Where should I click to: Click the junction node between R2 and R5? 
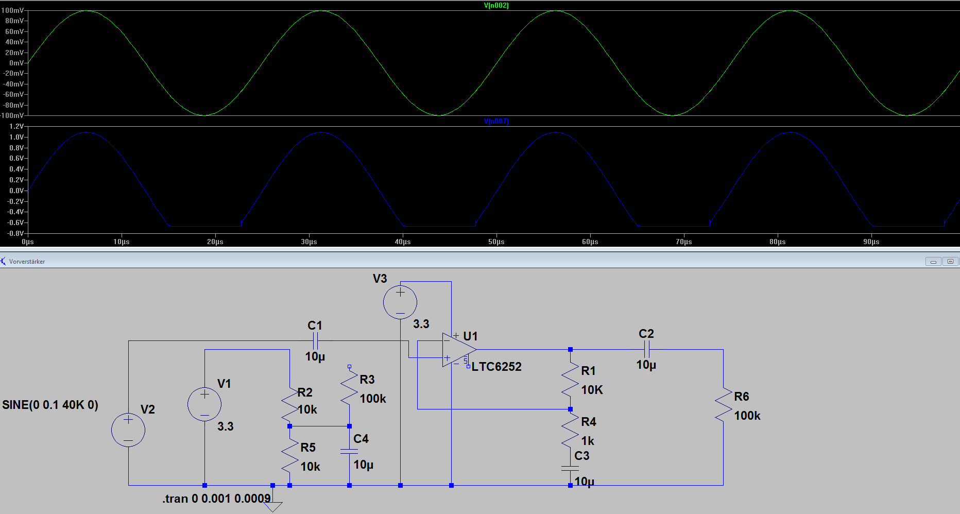click(x=289, y=426)
